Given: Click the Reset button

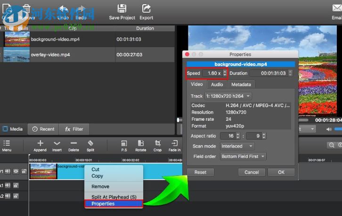Looking at the screenshot, I should point(201,172).
